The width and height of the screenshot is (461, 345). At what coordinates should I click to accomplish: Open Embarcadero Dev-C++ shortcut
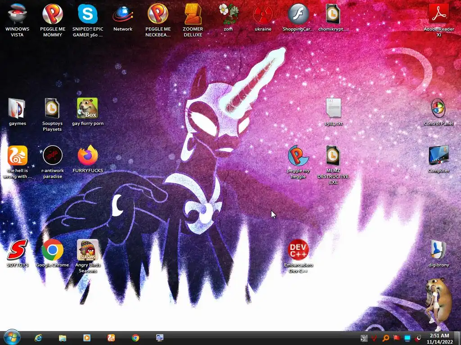point(298,250)
